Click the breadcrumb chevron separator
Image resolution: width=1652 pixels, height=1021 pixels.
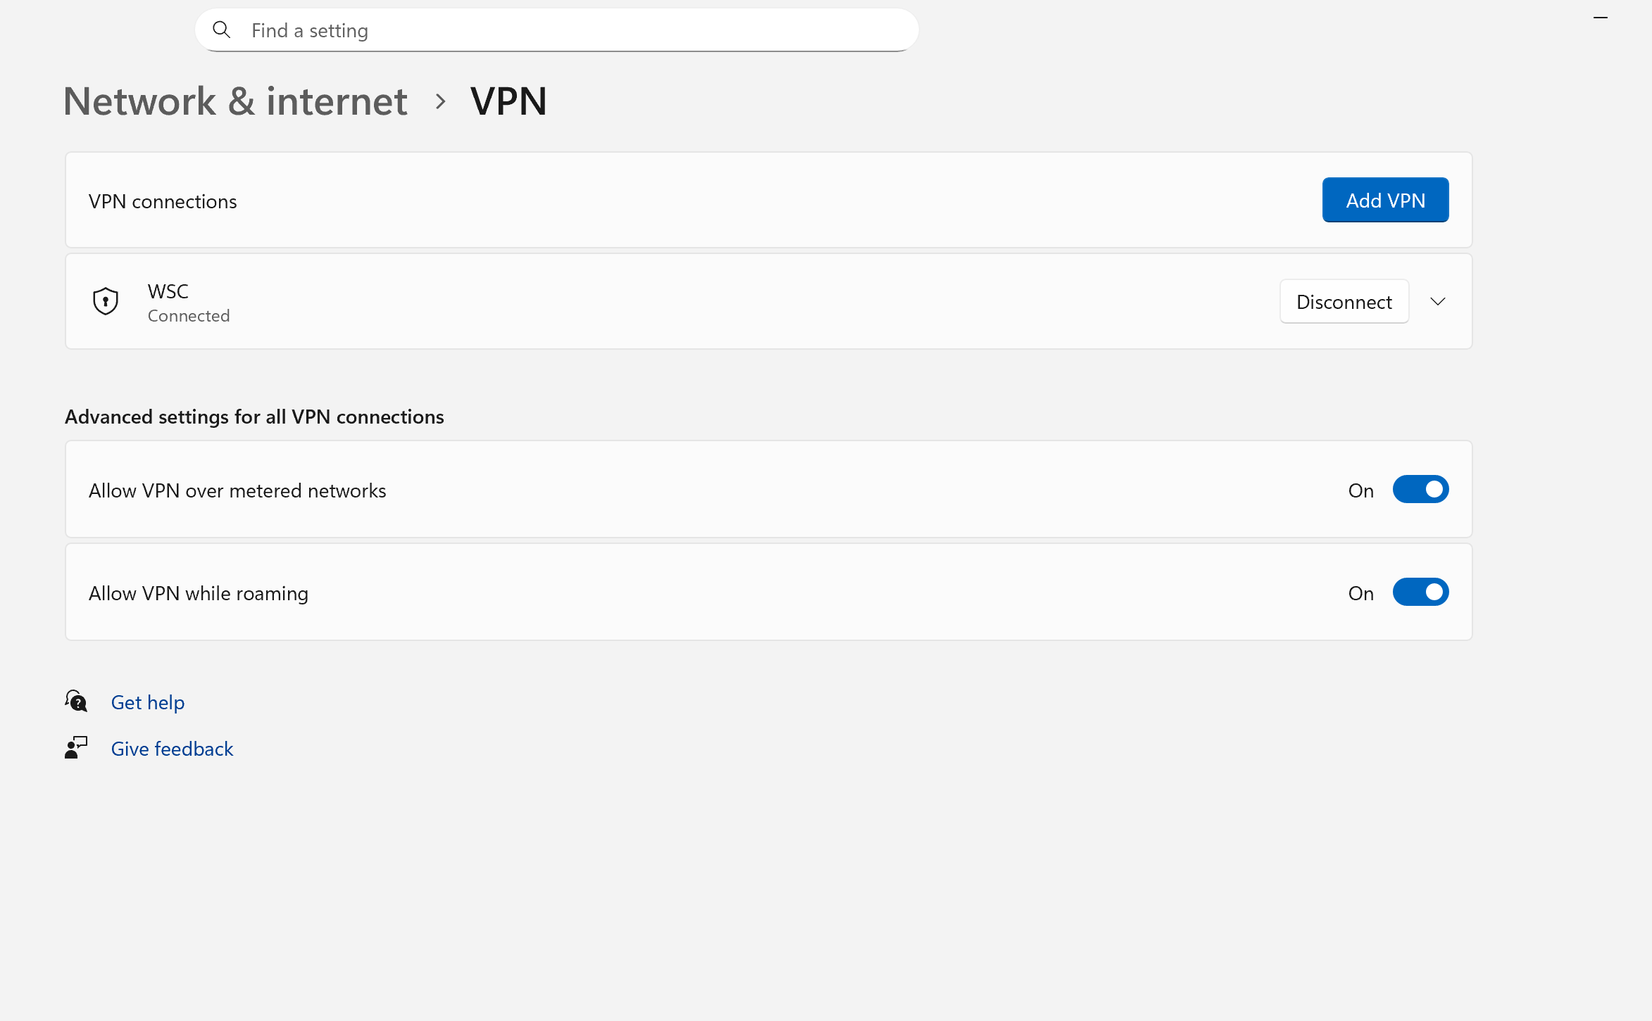coord(441,101)
